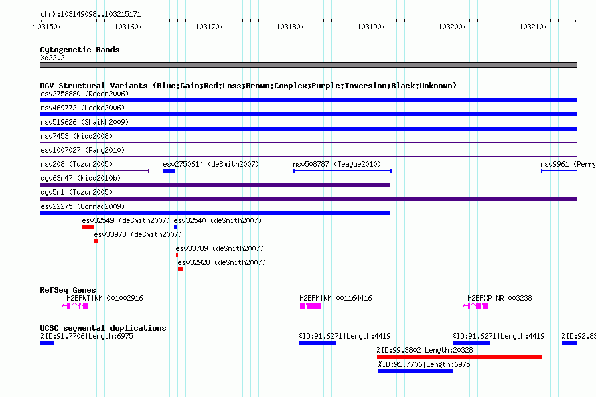The image size is (596, 397).
Task: Select dgv5n1 (Tuzun2005) variant label
Action: point(76,192)
